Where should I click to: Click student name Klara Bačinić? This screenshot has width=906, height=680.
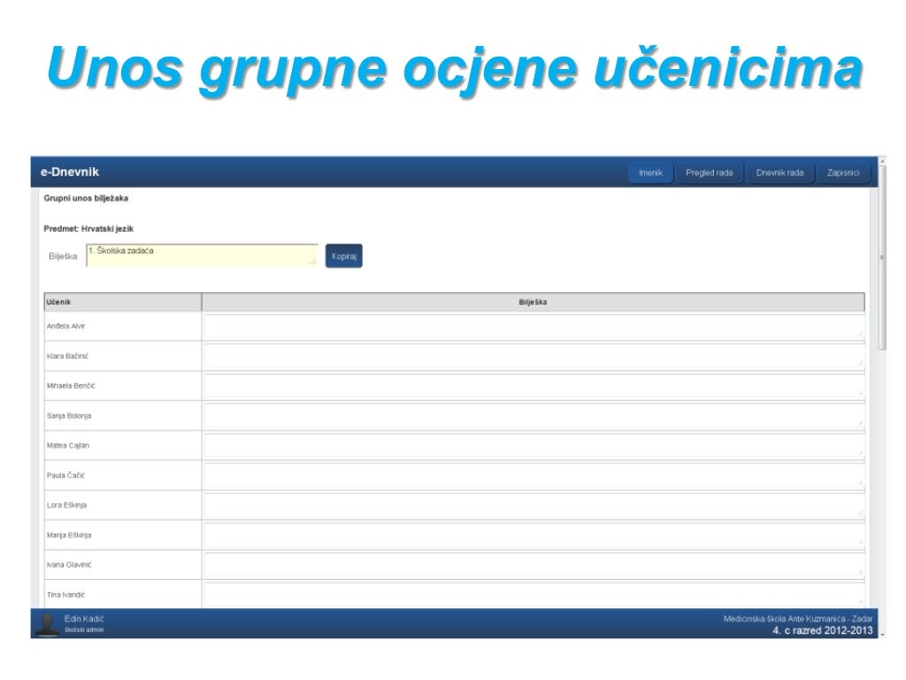(67, 356)
